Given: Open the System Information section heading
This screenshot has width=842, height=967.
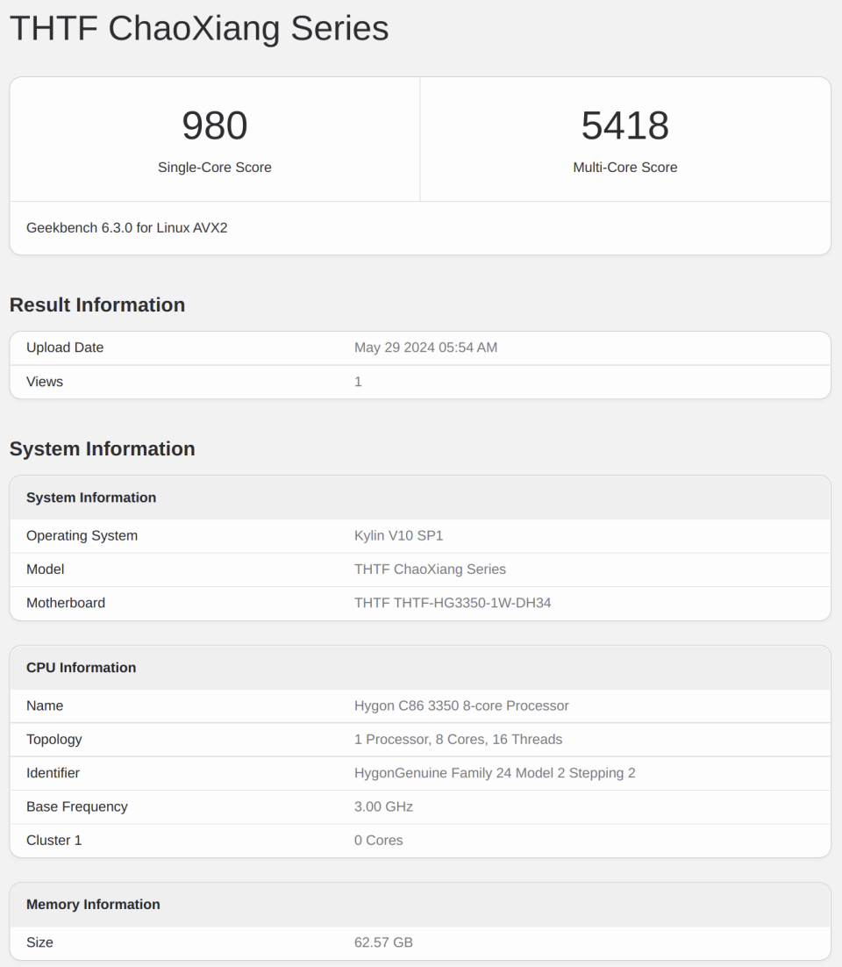Looking at the screenshot, I should point(102,448).
